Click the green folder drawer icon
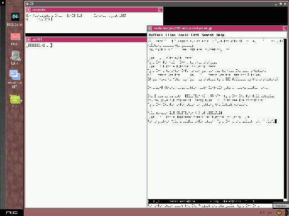The height and width of the screenshot is (216, 289). tap(15, 99)
